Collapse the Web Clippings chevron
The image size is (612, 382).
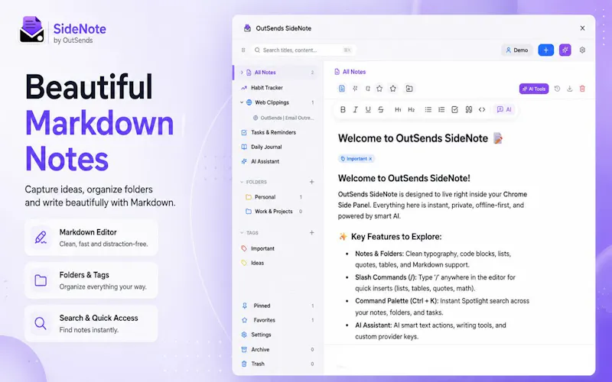tap(242, 102)
